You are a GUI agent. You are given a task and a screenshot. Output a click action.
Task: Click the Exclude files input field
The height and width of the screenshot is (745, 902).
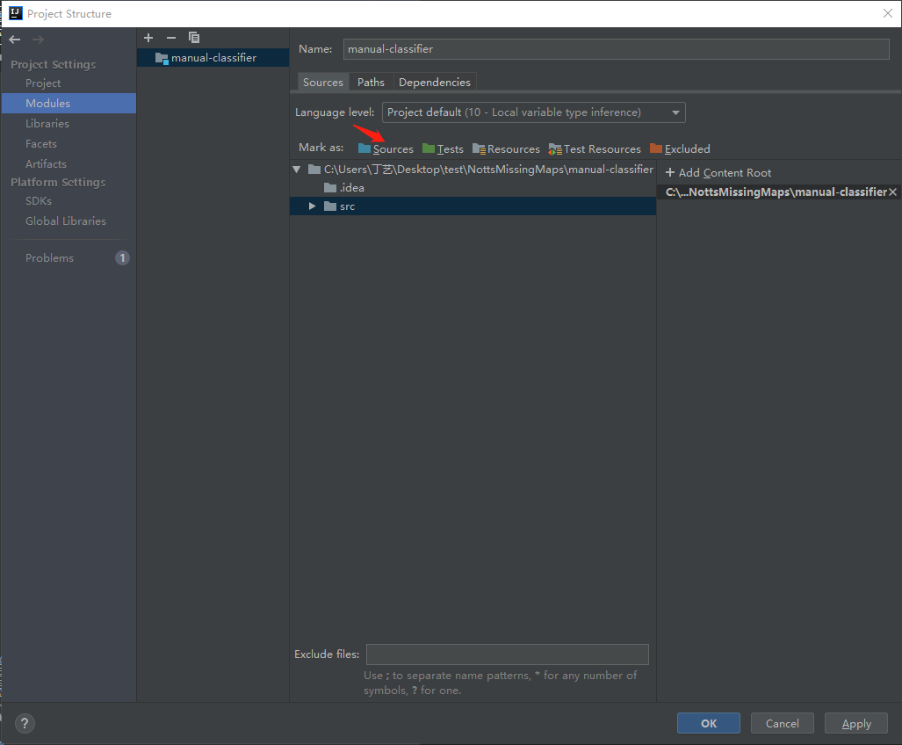(507, 654)
